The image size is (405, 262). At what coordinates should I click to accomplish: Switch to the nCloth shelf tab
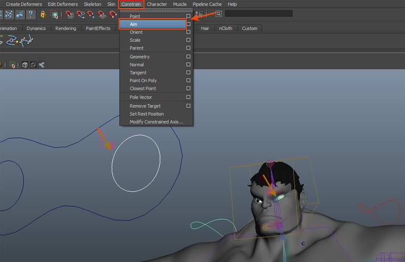[x=225, y=29]
